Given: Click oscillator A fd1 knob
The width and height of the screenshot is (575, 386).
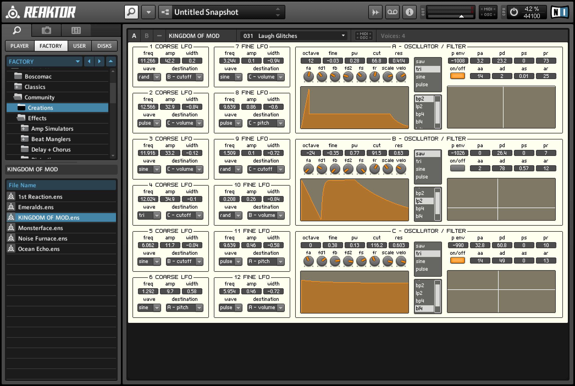Looking at the screenshot, I should tap(322, 77).
